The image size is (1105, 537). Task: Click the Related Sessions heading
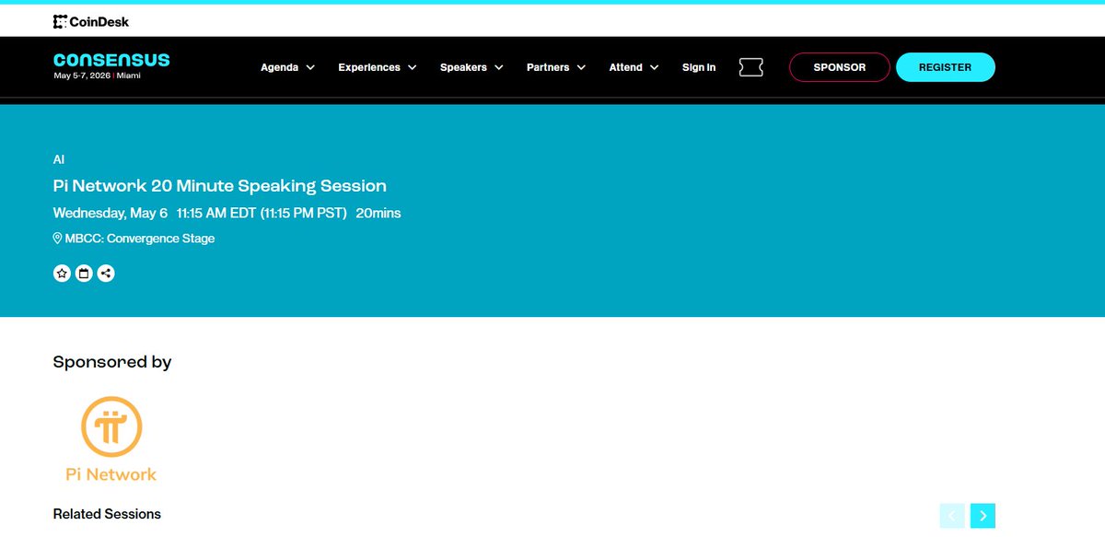tap(107, 514)
